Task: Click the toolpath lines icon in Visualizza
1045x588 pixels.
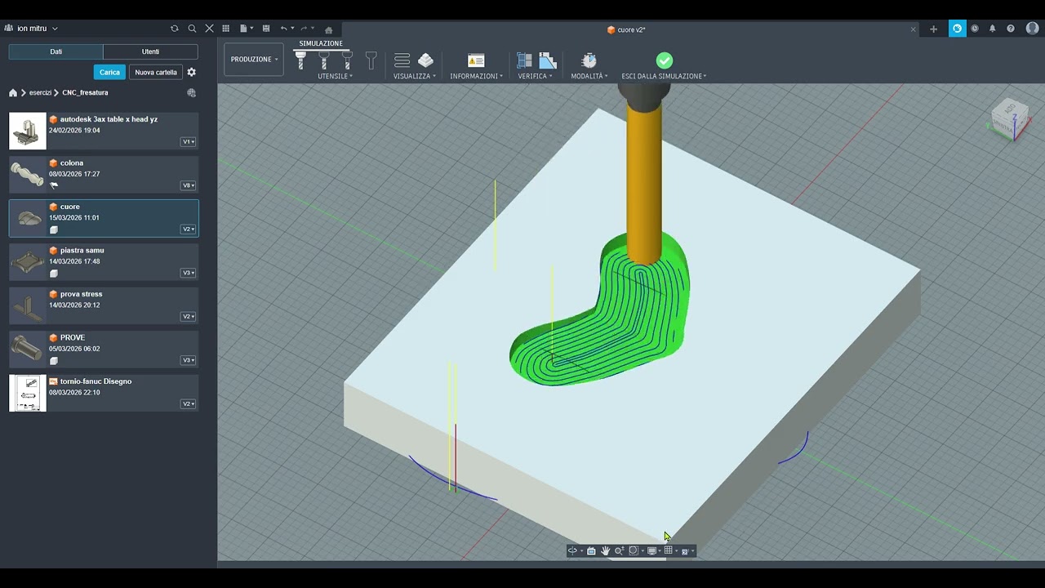Action: click(402, 60)
